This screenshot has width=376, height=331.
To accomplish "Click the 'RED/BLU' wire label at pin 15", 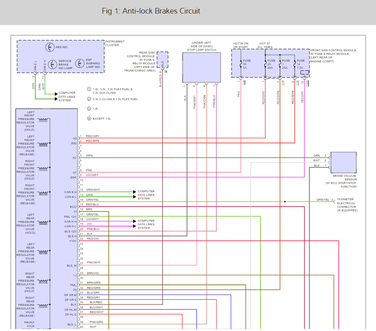I will click(x=92, y=205).
